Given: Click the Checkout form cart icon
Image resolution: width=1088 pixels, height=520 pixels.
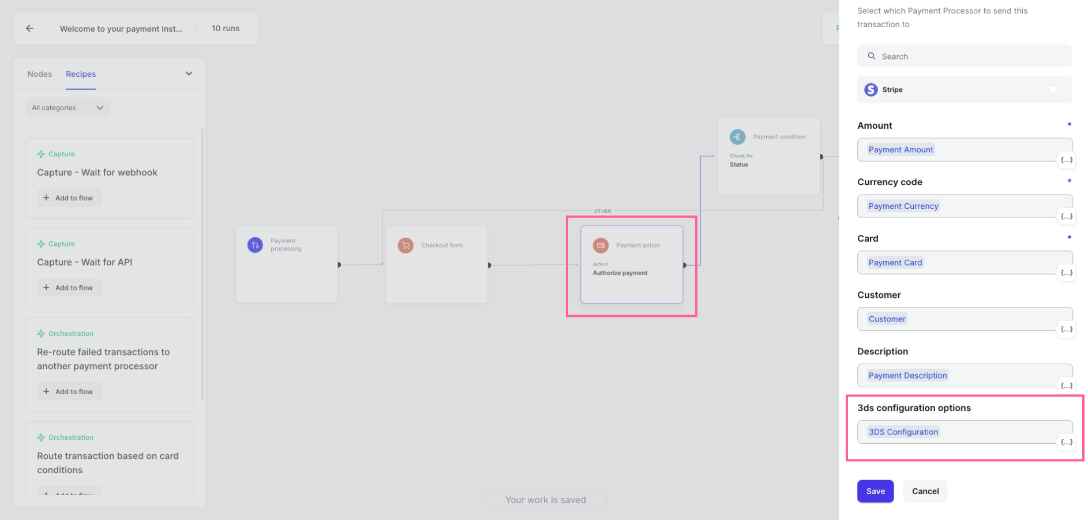Looking at the screenshot, I should [x=406, y=245].
